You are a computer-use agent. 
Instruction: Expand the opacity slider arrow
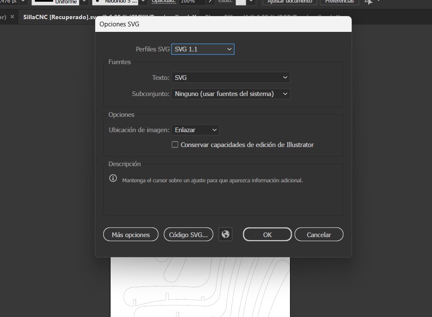210,2
